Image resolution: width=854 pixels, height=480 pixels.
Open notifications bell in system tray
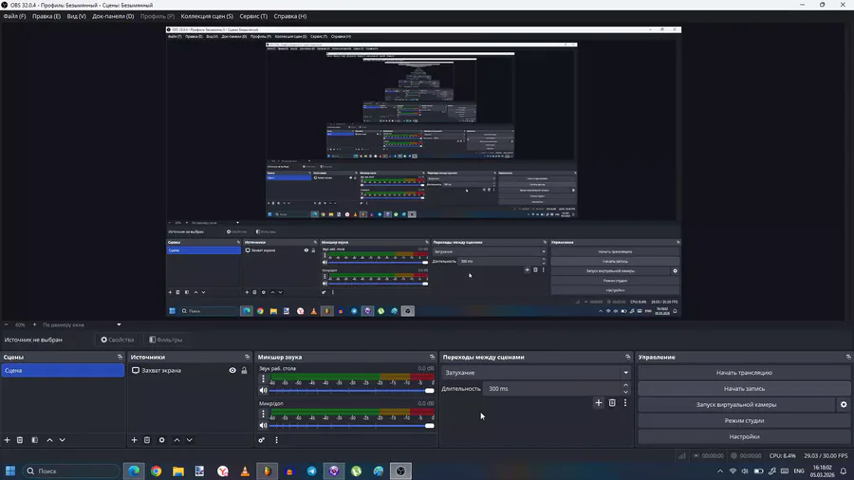click(844, 471)
